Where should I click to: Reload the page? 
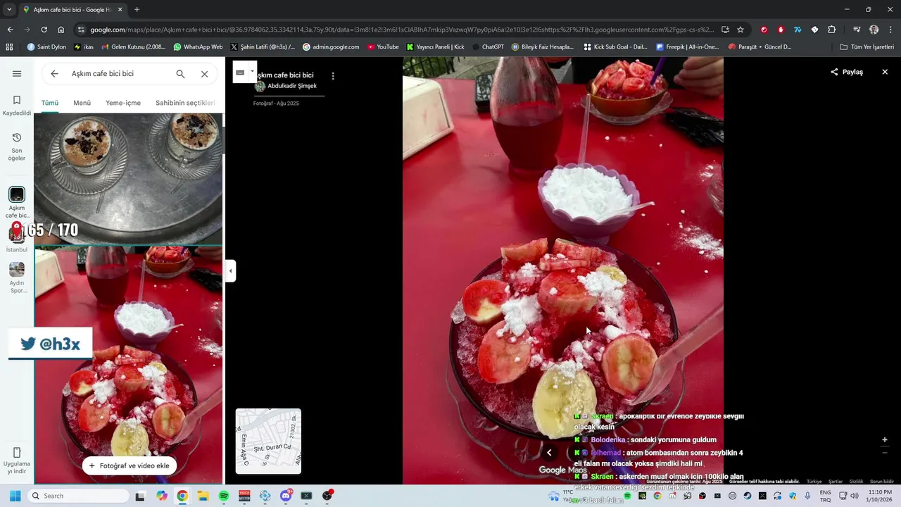(44, 30)
